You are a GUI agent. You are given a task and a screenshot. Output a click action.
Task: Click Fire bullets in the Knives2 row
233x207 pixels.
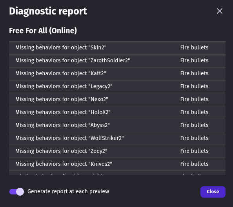coord(195,164)
